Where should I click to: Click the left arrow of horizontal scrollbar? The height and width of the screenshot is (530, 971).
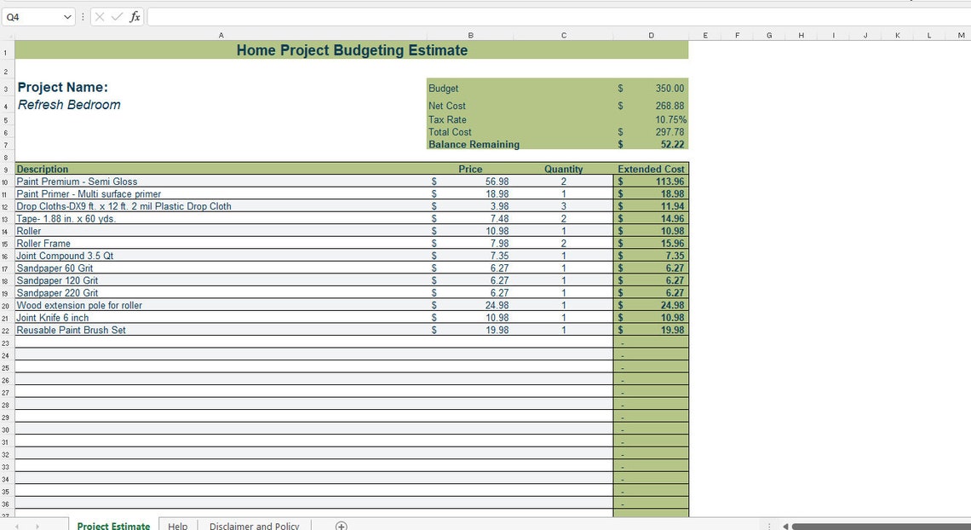tap(784, 525)
